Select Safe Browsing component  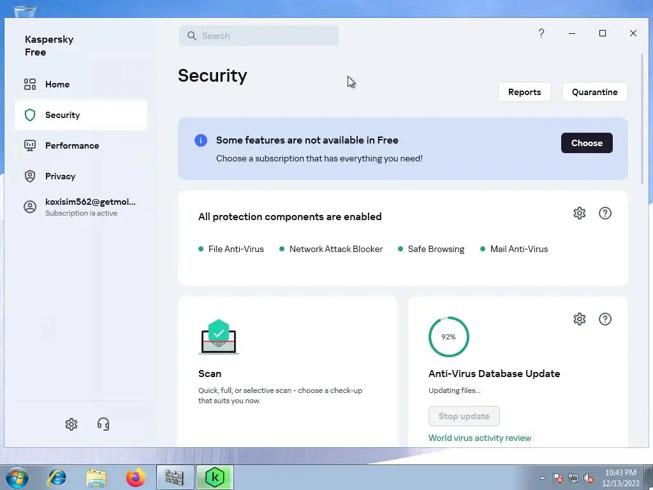click(x=431, y=249)
